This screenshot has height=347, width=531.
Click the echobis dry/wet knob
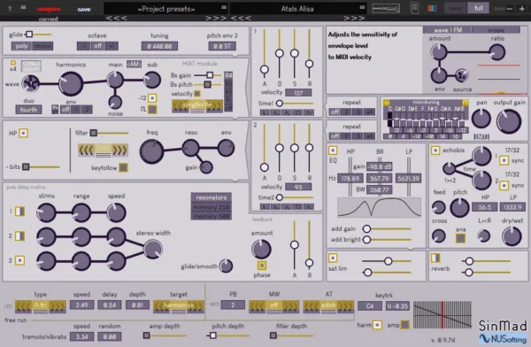click(x=512, y=235)
